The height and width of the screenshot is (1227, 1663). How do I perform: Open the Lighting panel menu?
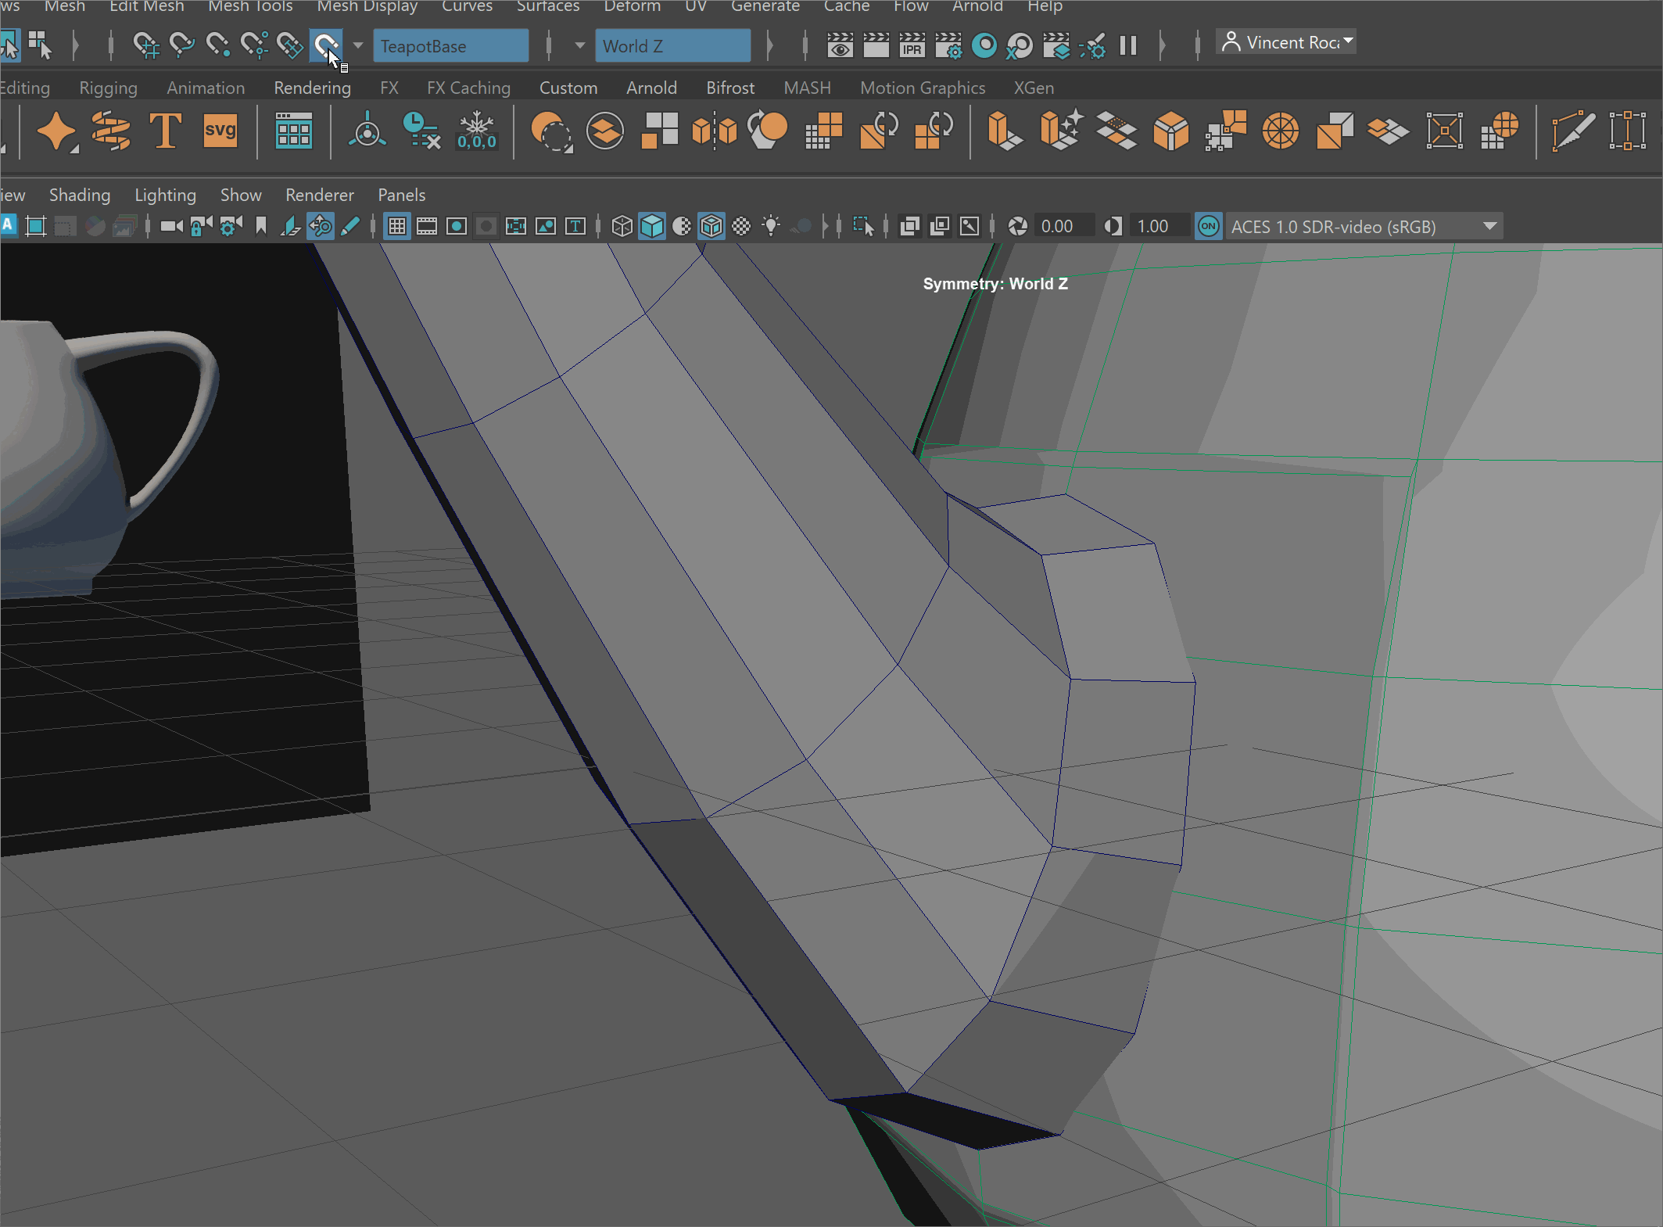[x=165, y=195]
